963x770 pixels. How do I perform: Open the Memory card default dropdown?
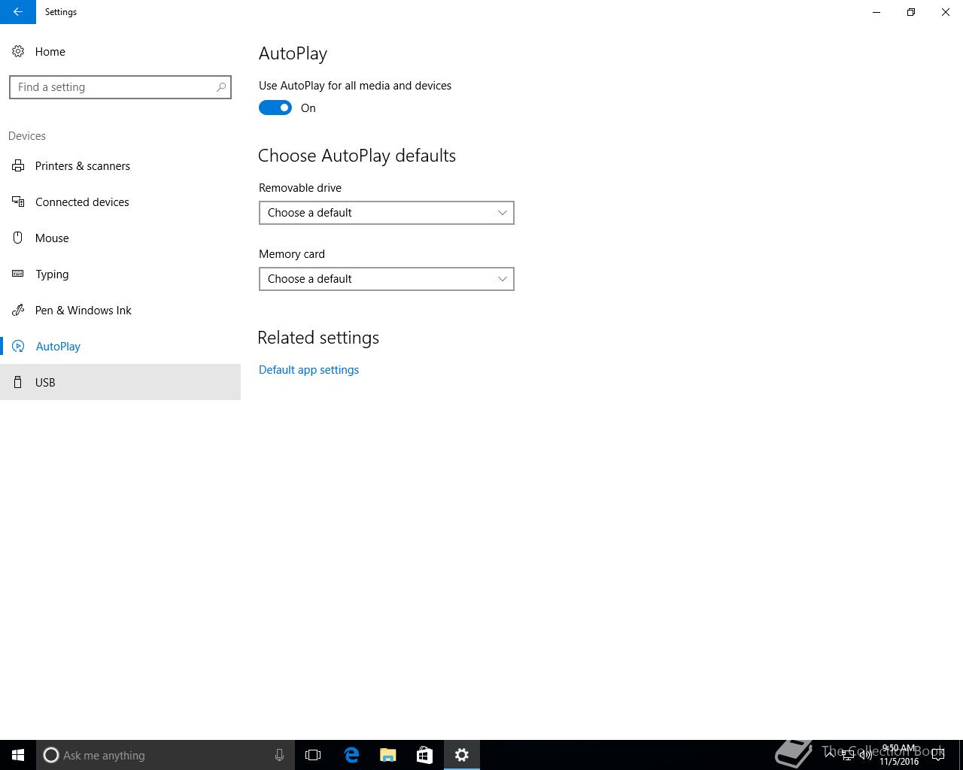coord(387,279)
